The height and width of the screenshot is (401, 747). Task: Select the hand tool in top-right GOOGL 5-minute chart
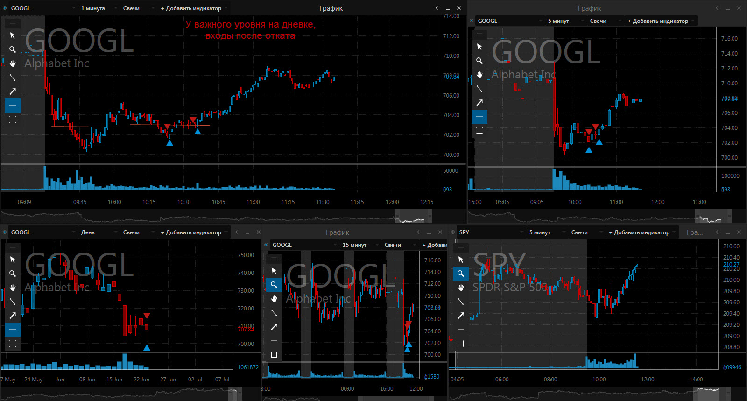[479, 75]
